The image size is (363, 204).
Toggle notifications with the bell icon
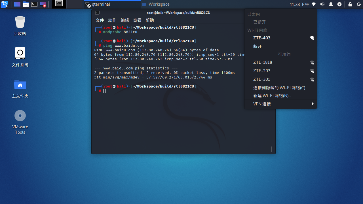[332, 4]
